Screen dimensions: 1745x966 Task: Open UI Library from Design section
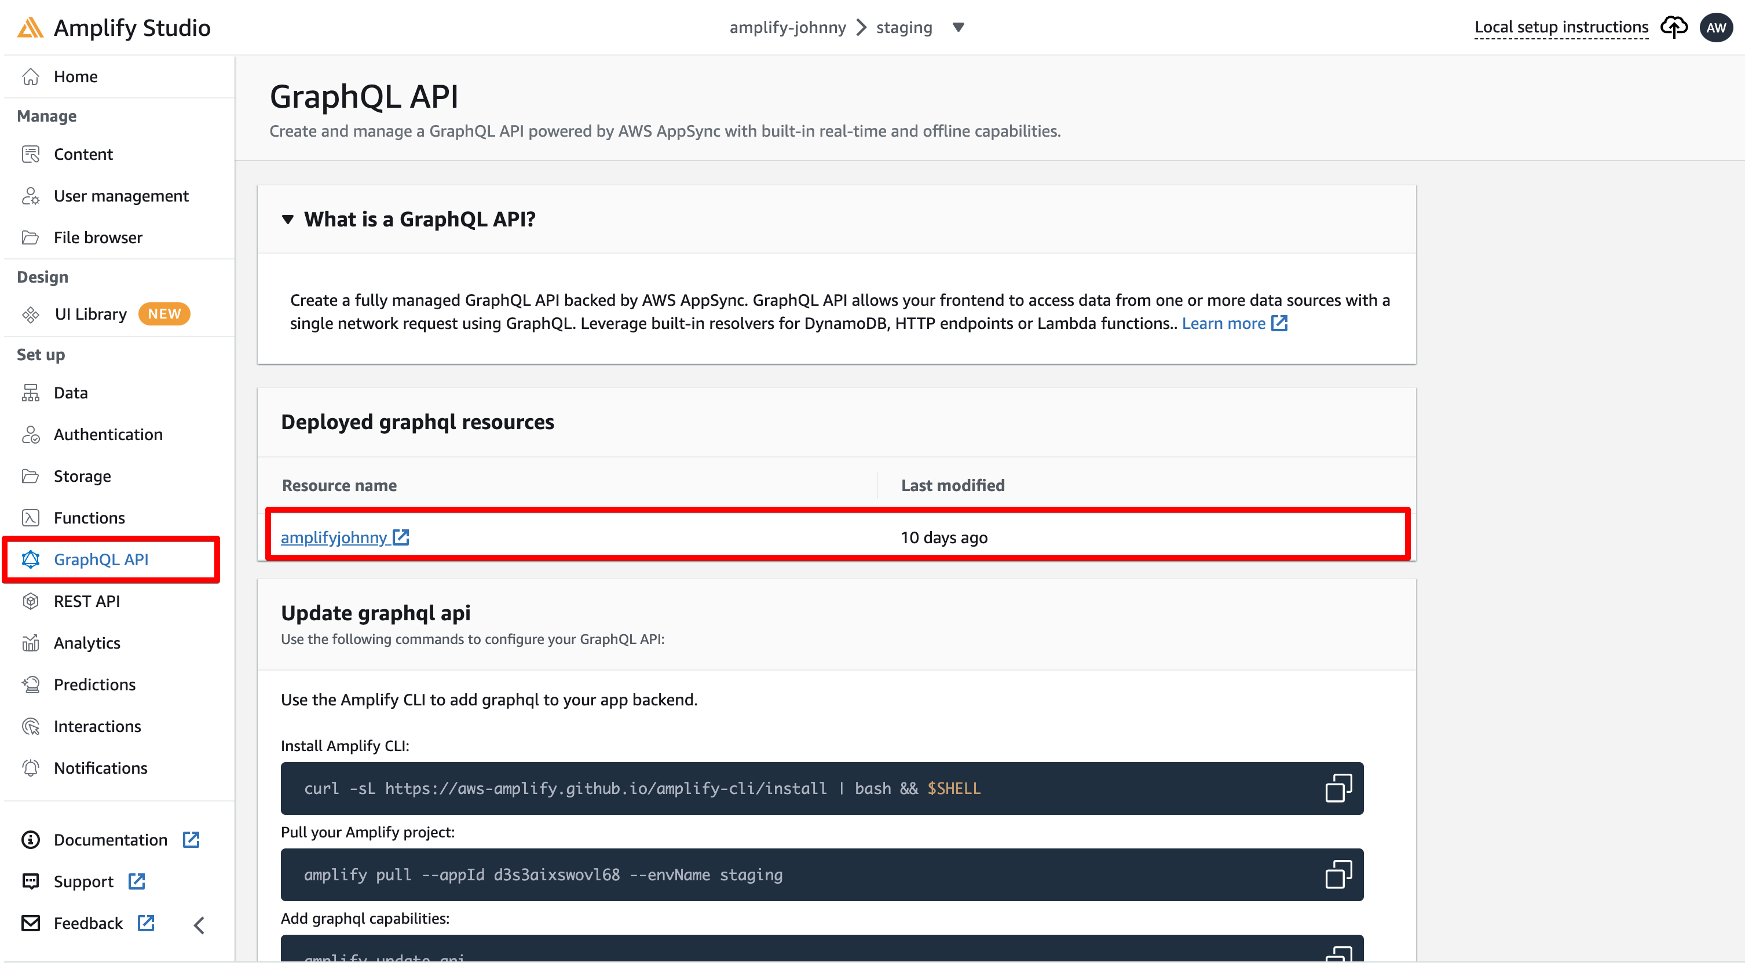[x=90, y=314]
